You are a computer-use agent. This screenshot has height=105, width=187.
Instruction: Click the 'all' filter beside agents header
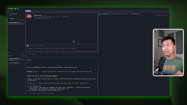[x=24, y=56]
